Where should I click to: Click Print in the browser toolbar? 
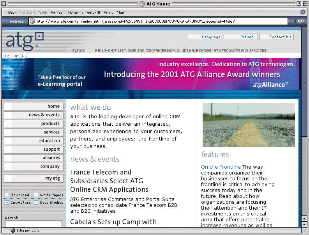click(108, 12)
